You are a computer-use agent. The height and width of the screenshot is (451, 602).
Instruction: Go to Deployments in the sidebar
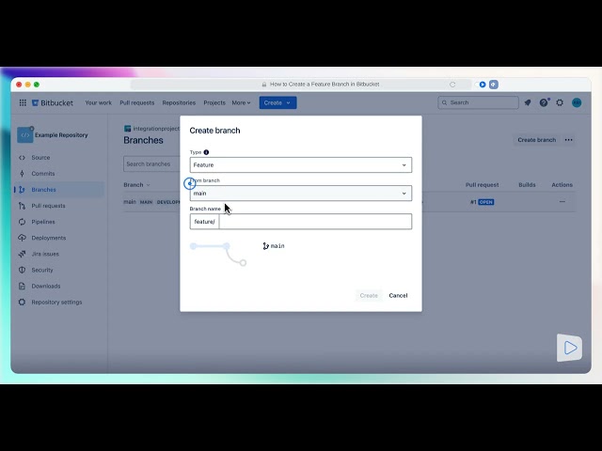click(x=49, y=238)
